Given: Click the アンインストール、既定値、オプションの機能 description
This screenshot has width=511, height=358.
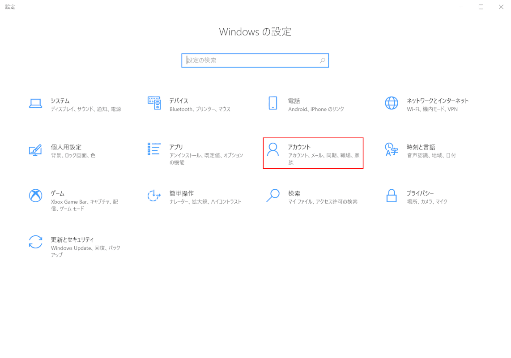Looking at the screenshot, I should coord(206,159).
